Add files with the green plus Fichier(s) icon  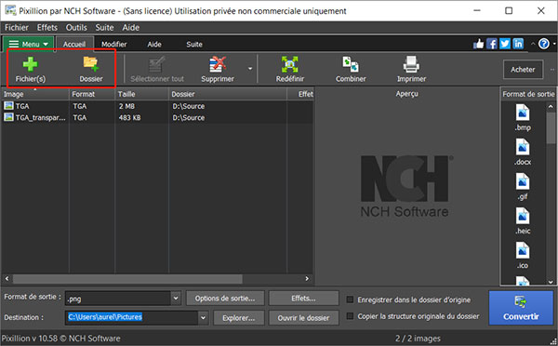pos(31,64)
